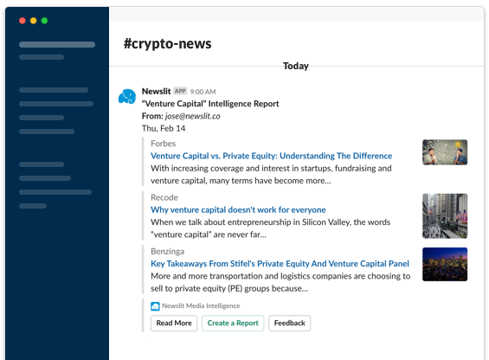Image resolution: width=489 pixels, height=360 pixels.
Task: Click the Recode street scene thumbnail
Action: pyautogui.click(x=445, y=215)
